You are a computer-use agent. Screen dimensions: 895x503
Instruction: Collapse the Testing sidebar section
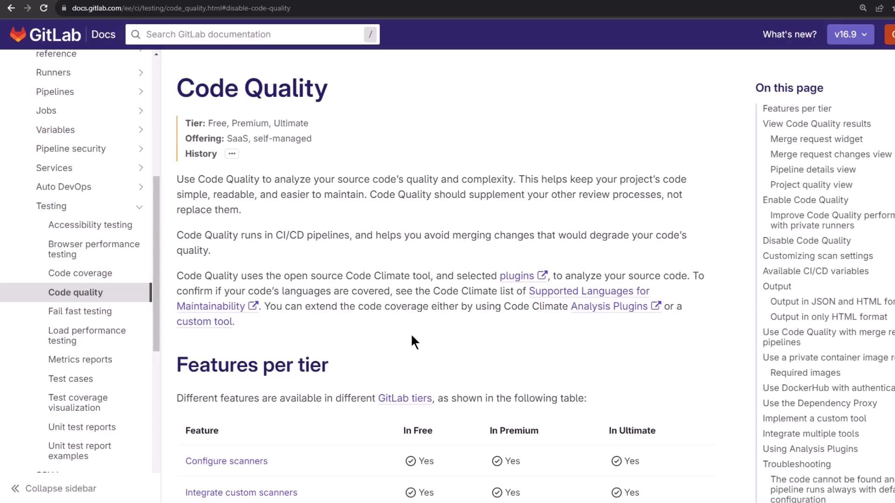pos(139,206)
